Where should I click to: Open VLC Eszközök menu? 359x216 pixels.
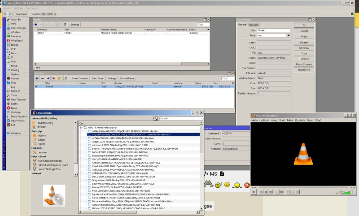300,120
